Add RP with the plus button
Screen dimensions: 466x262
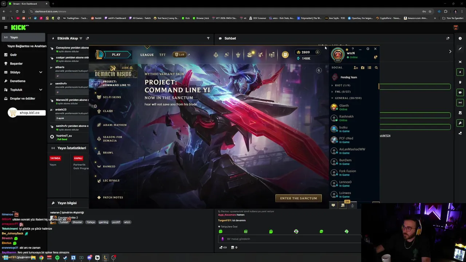(317, 52)
